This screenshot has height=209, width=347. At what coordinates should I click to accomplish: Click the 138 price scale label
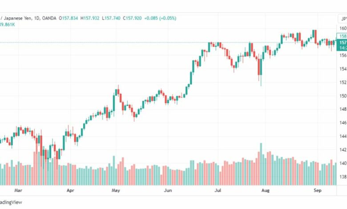343,177
